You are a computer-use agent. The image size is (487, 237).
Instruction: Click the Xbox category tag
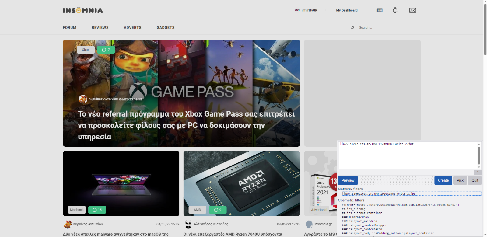86,50
